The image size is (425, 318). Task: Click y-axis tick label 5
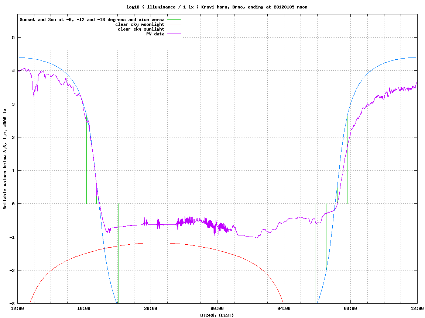13,38
